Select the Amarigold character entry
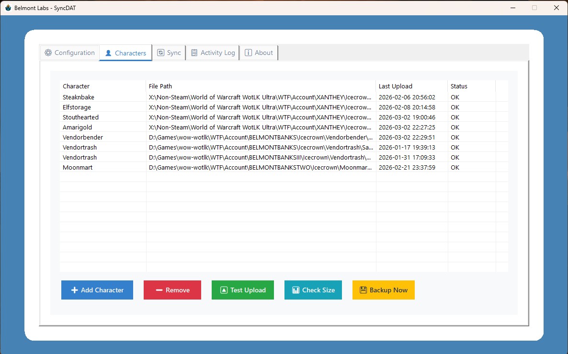Image resolution: width=568 pixels, height=354 pixels. (77, 128)
